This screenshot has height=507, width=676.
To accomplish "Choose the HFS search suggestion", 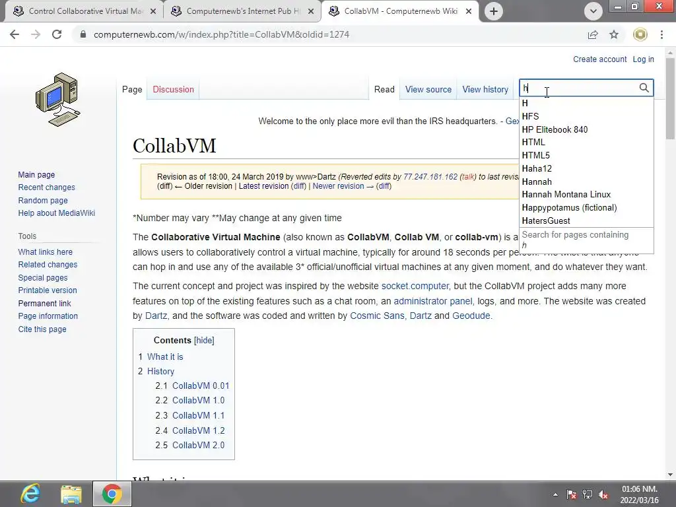I will coord(587,116).
